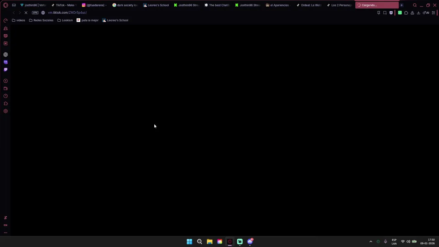
Task: Open Twitch in the sidebar
Action: (x=5, y=70)
